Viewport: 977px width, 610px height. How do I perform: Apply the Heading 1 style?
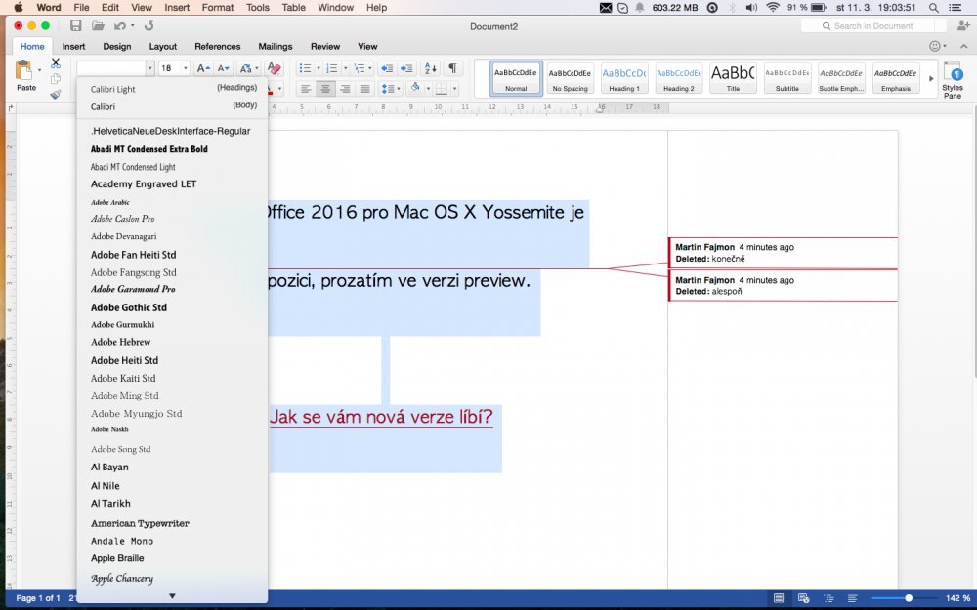coord(623,76)
